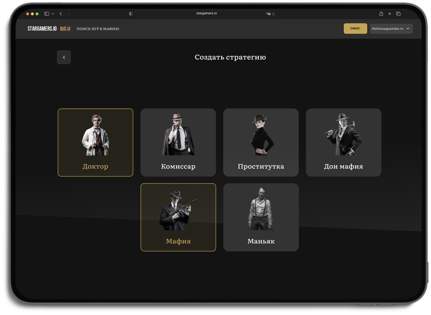431x315 pixels.
Task: Open ПОИСК ИГР В МАФИЮ menu item
Action: click(x=98, y=29)
